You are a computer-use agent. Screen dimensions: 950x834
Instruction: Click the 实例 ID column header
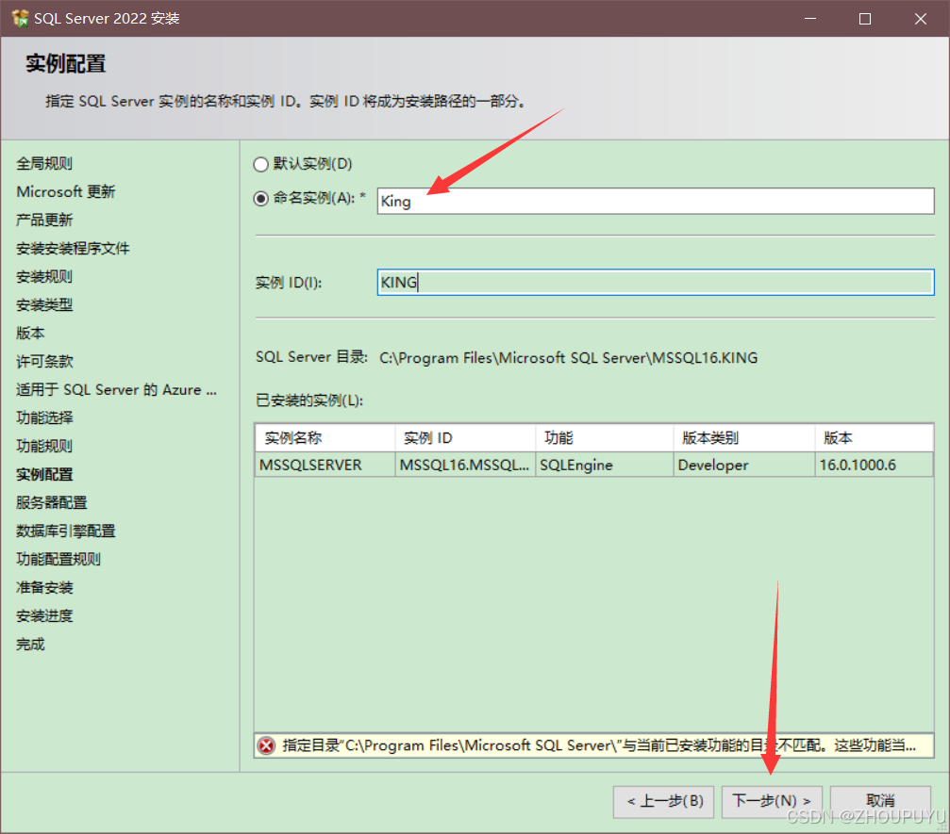point(465,437)
